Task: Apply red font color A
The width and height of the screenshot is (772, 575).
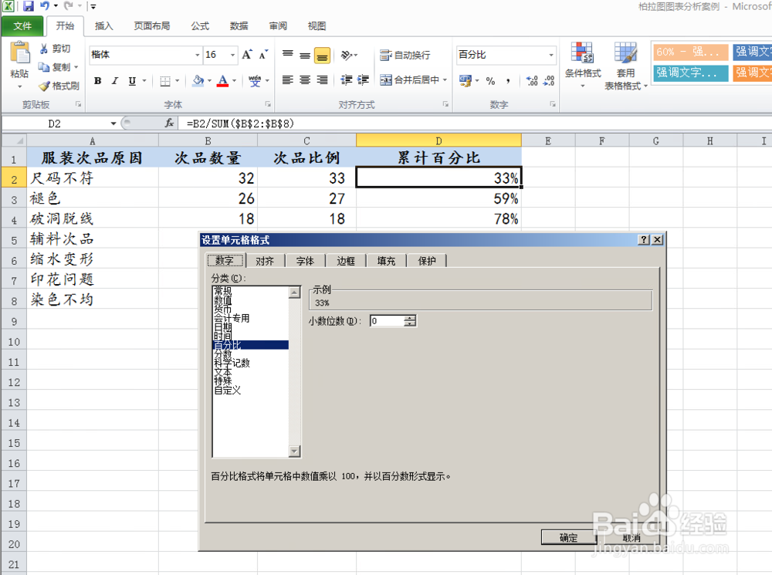Action: pos(222,81)
